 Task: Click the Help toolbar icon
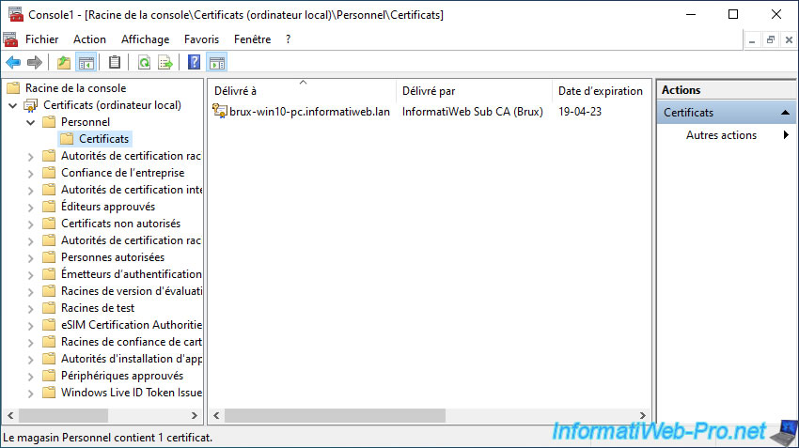tap(195, 63)
